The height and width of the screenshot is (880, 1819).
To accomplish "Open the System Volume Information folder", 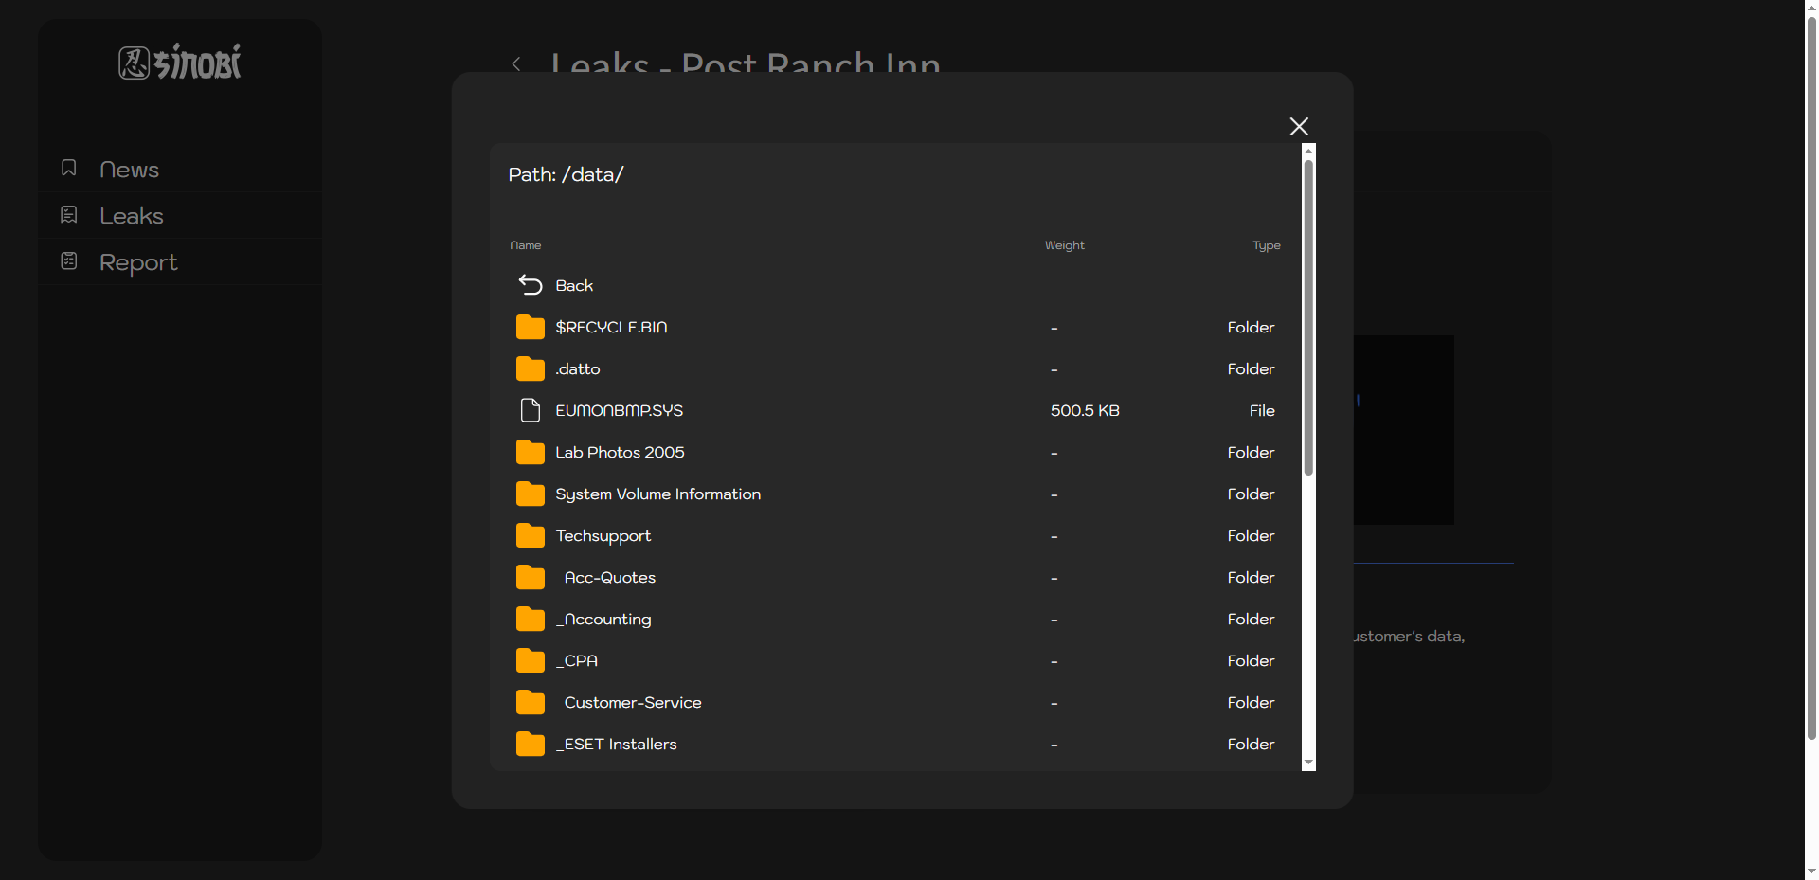I will point(657,494).
